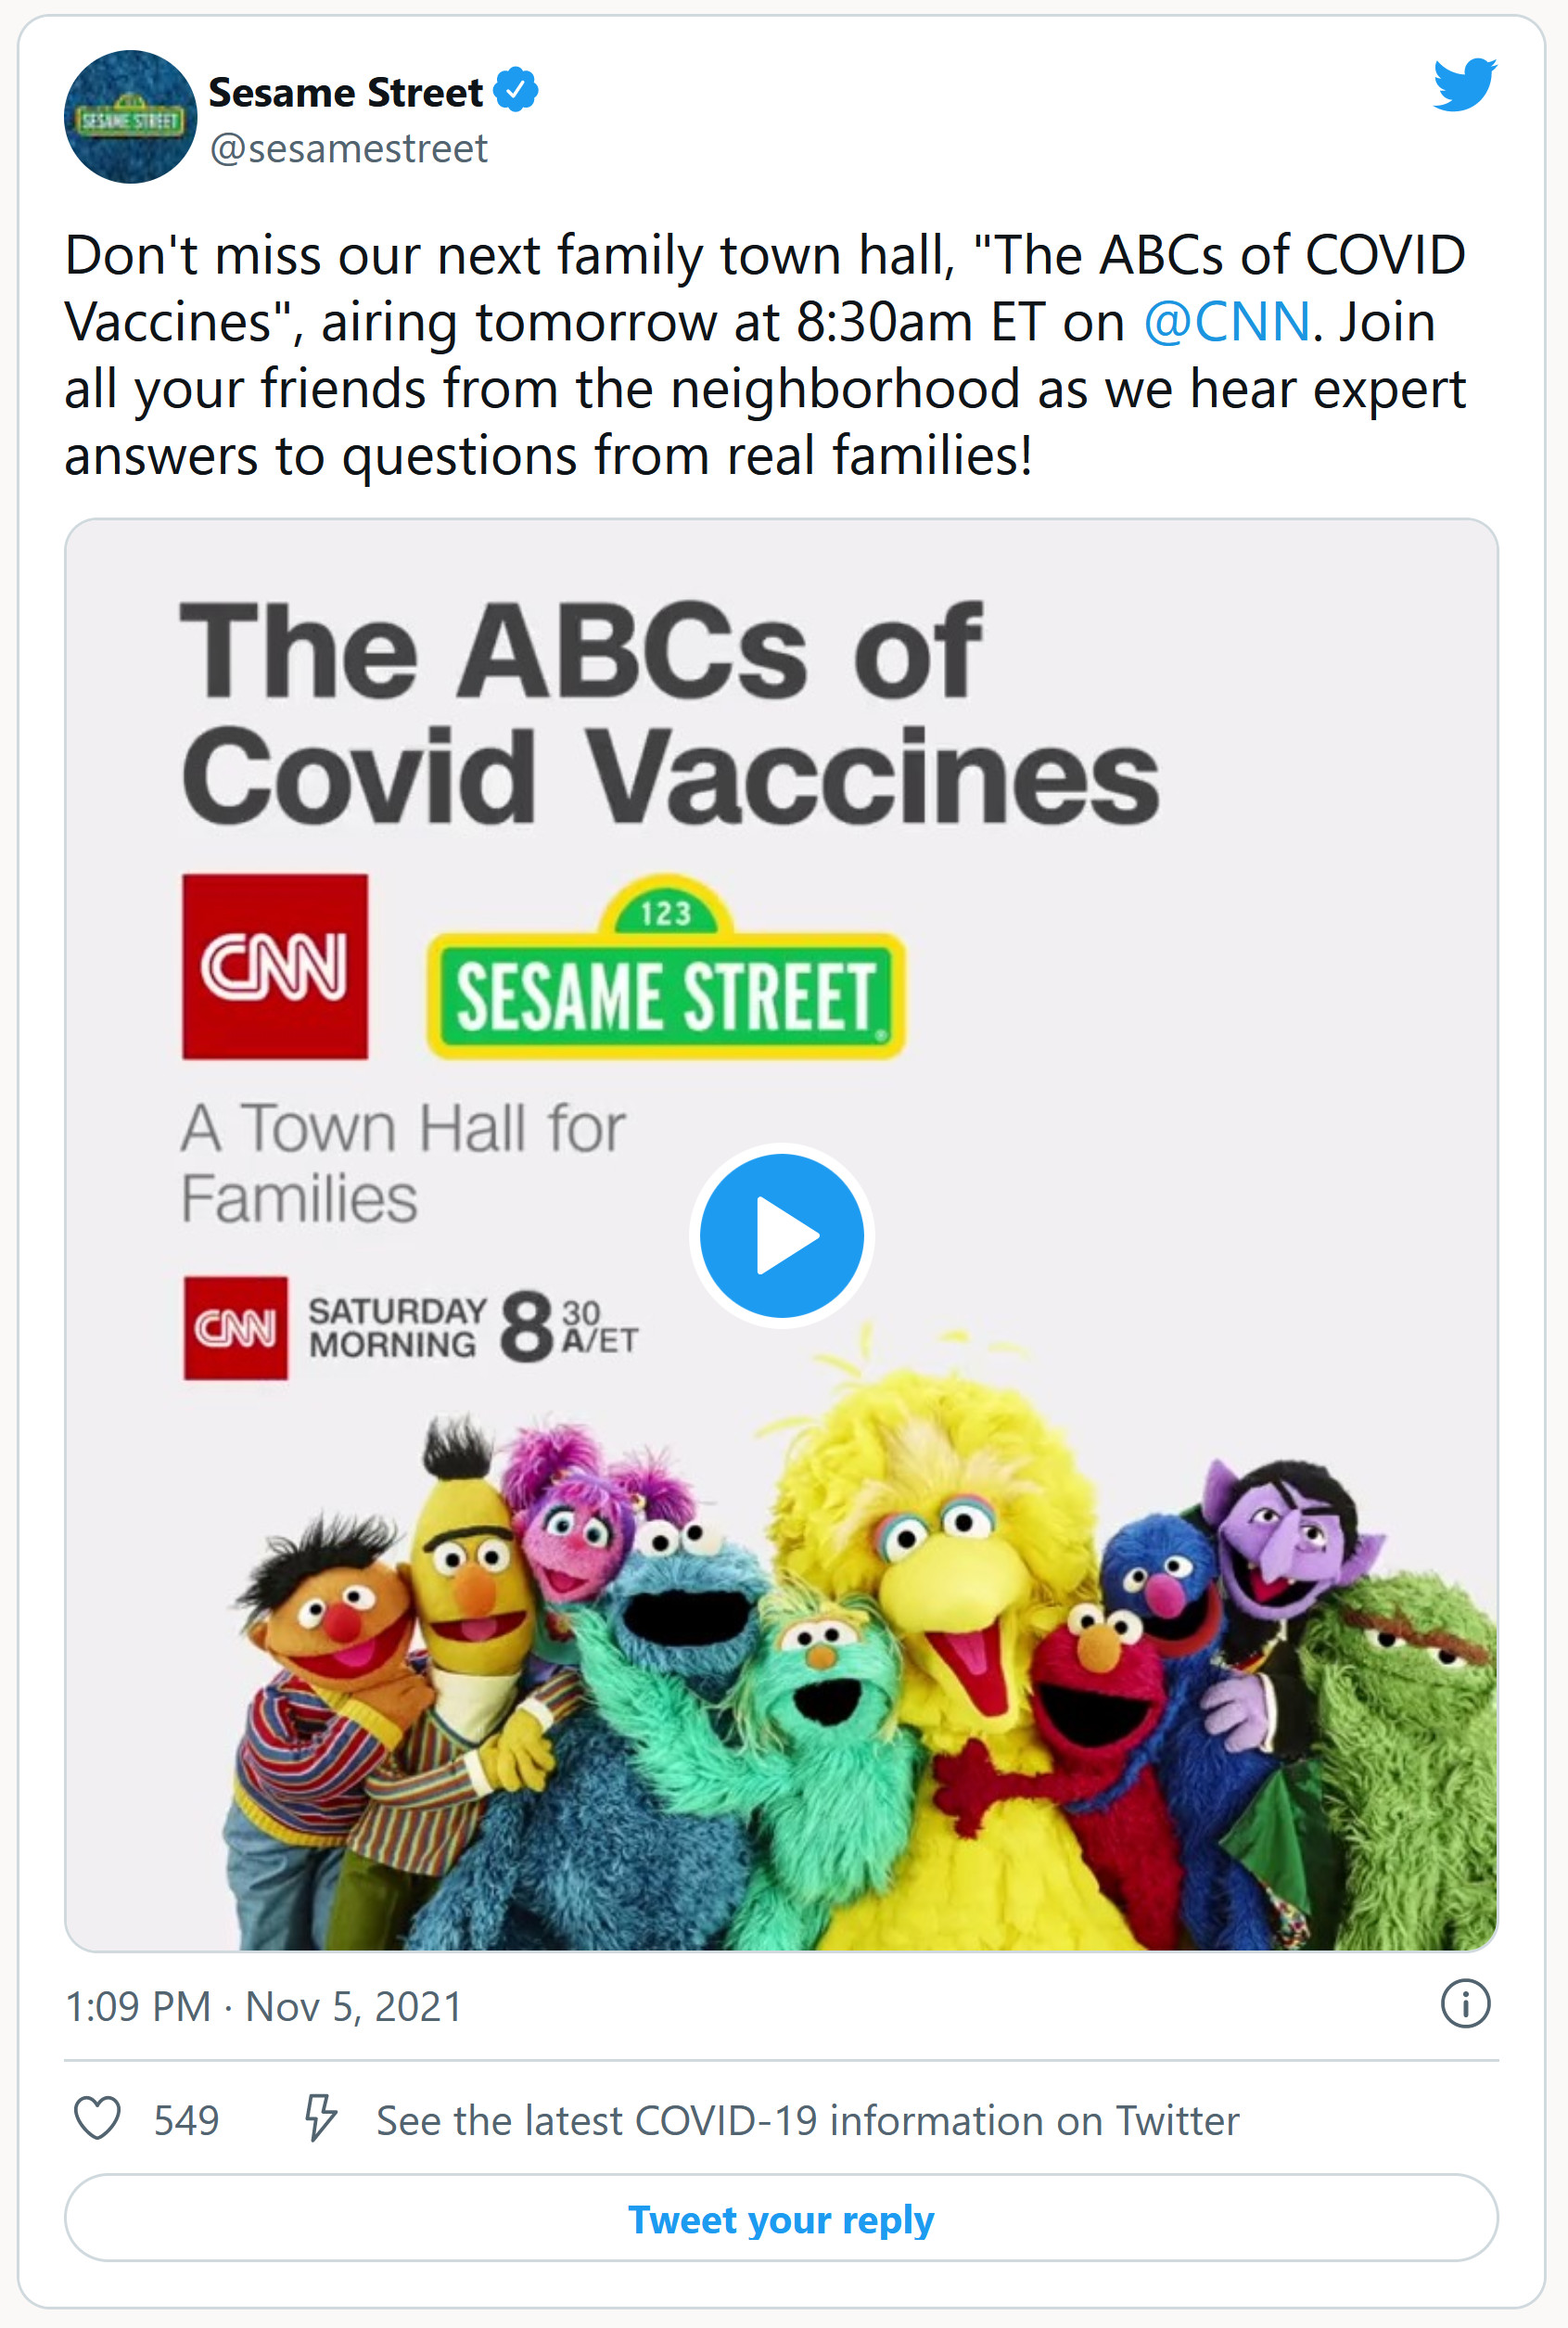Open the @CNN mention link
Viewport: 1568px width, 2328px height.
(x=1226, y=322)
